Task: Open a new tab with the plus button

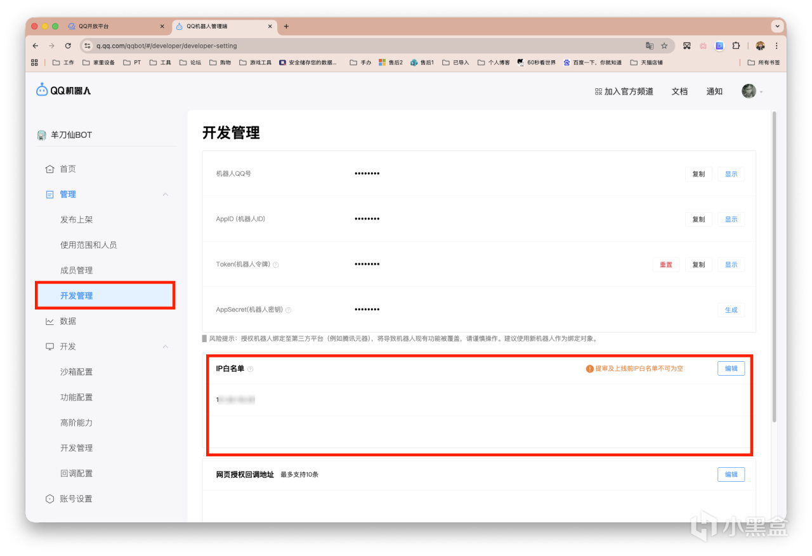Action: pos(286,27)
